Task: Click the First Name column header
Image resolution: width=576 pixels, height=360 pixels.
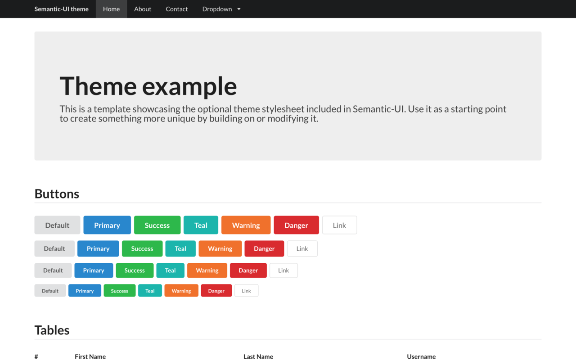Action: pos(90,356)
